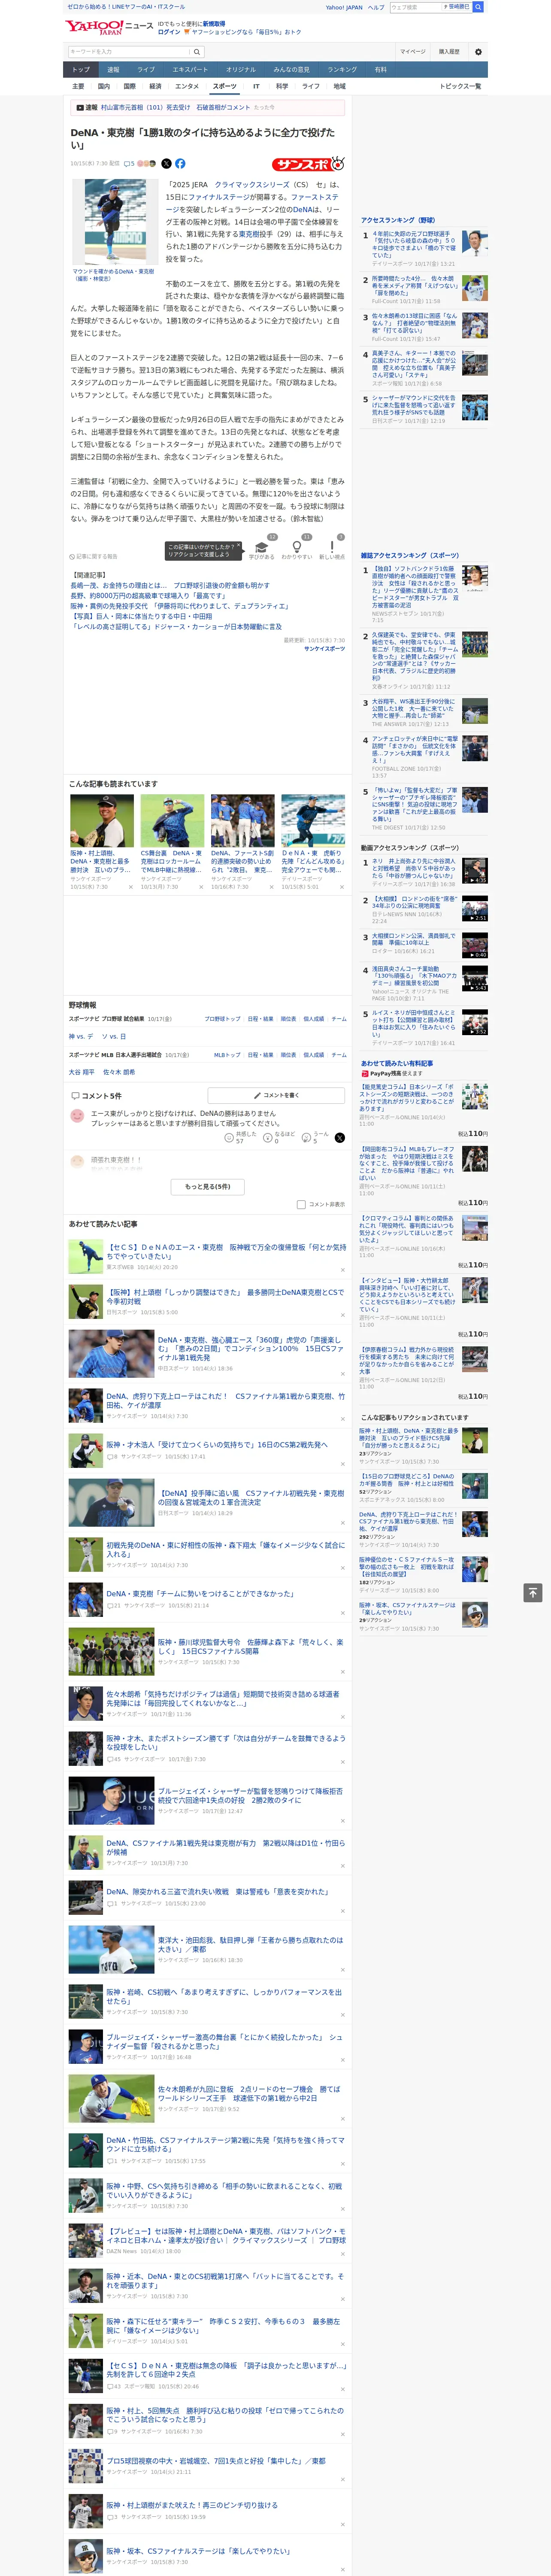Open the トップ navigation tab
551x2576 pixels.
pos(81,70)
